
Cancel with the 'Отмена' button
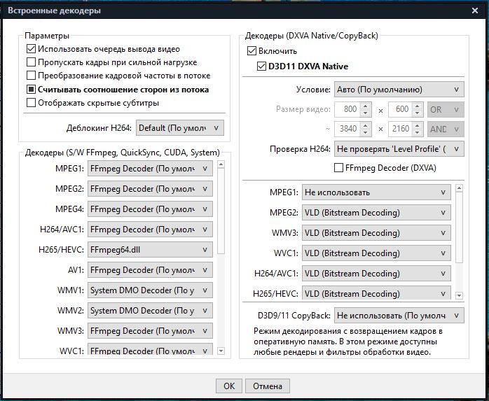click(x=267, y=386)
